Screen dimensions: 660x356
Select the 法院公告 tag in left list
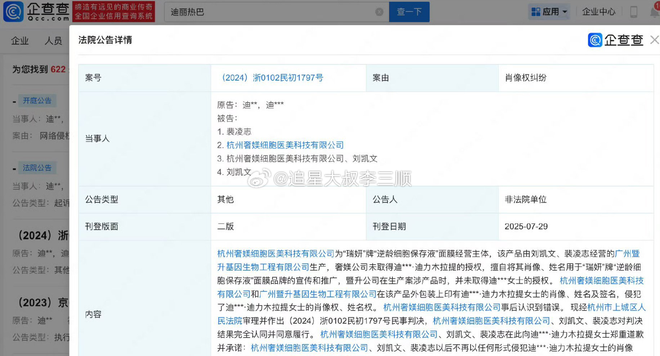[x=37, y=168]
